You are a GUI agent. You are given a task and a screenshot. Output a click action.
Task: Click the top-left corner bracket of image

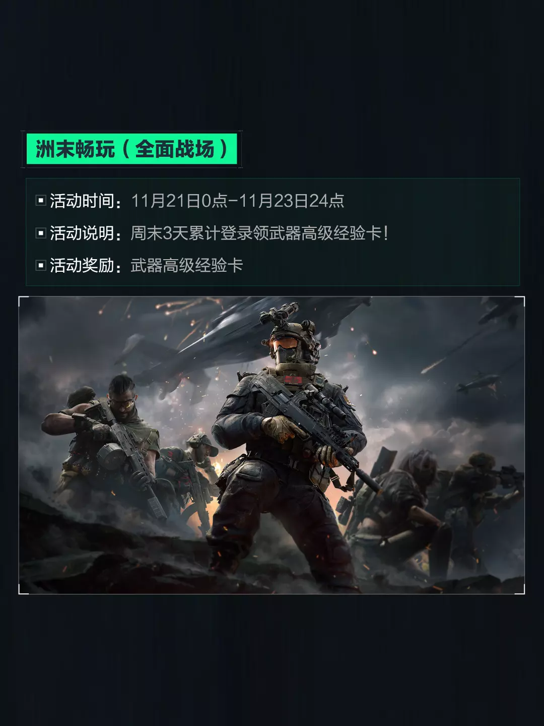point(23,301)
